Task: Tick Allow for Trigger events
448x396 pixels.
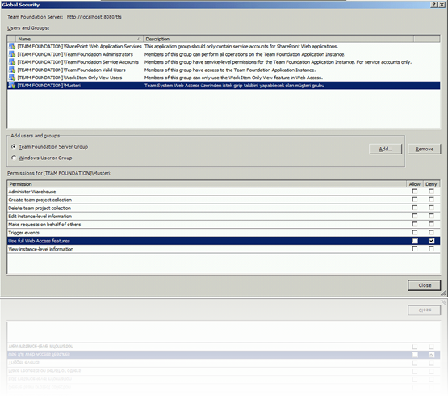Action: point(415,232)
